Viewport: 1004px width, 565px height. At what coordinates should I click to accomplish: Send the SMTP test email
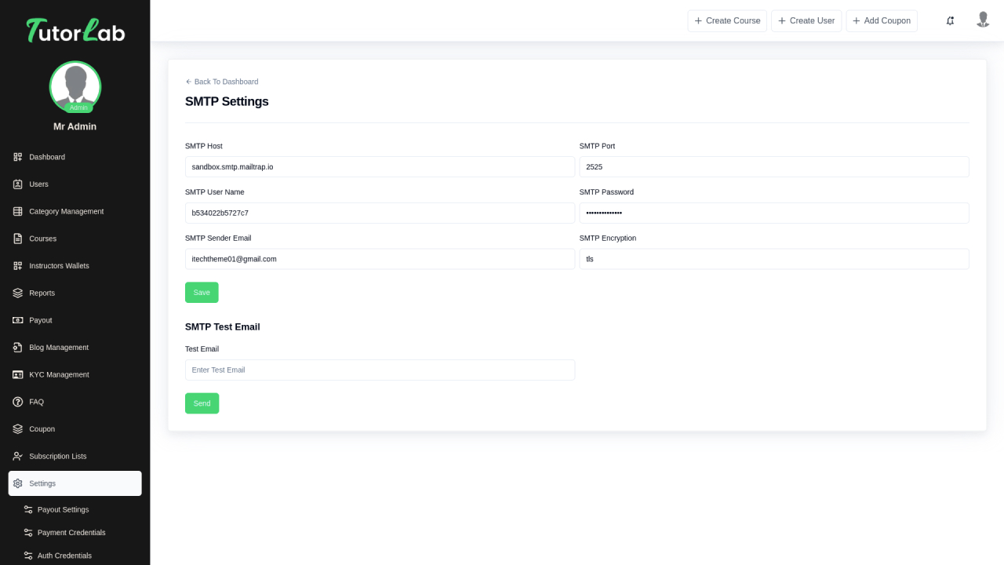point(202,403)
